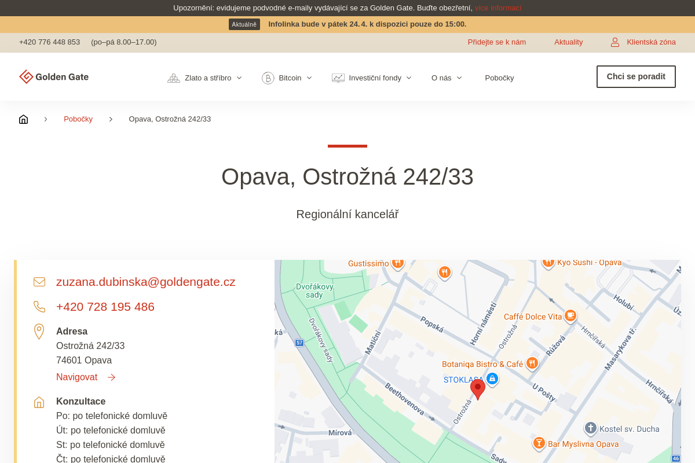The width and height of the screenshot is (695, 463).
Task: Open Klientská zóna link
Action: 651,42
